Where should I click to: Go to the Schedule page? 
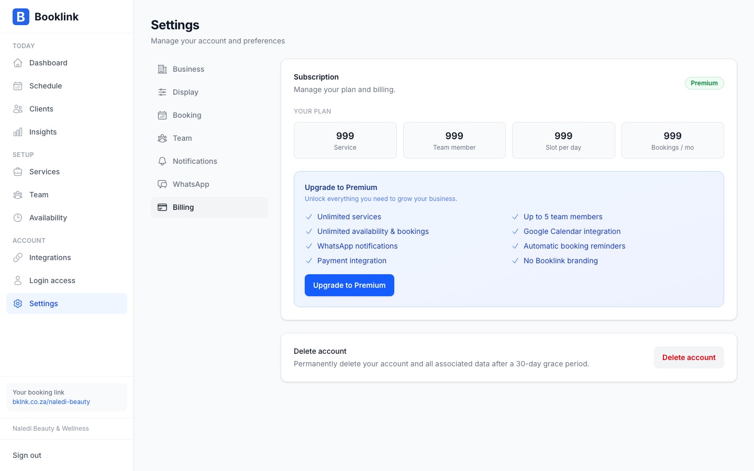pos(66,86)
